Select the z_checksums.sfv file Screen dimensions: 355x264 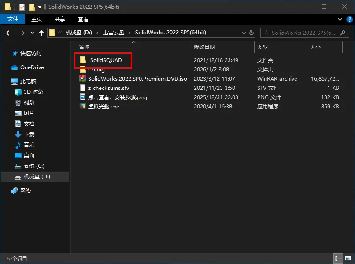click(x=108, y=88)
